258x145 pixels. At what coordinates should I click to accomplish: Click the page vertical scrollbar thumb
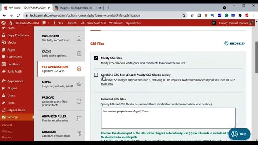tap(256, 57)
